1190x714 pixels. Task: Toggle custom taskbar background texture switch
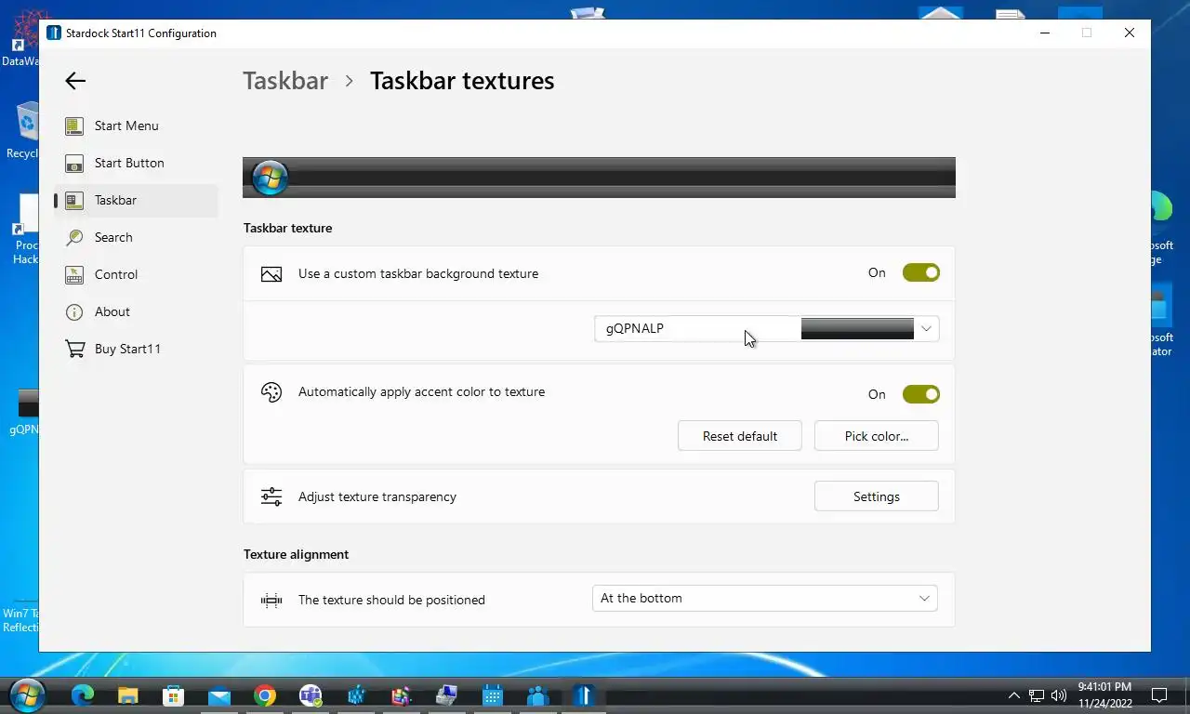921,272
